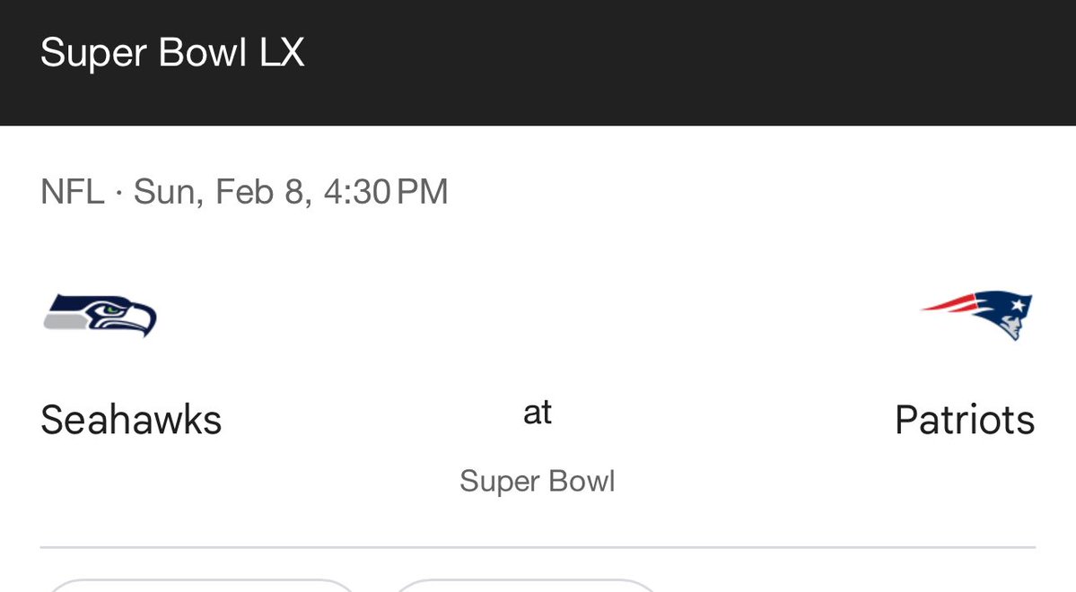Tap the green eye on Seahawks logo
1076x592 pixels.
pyautogui.click(x=110, y=309)
